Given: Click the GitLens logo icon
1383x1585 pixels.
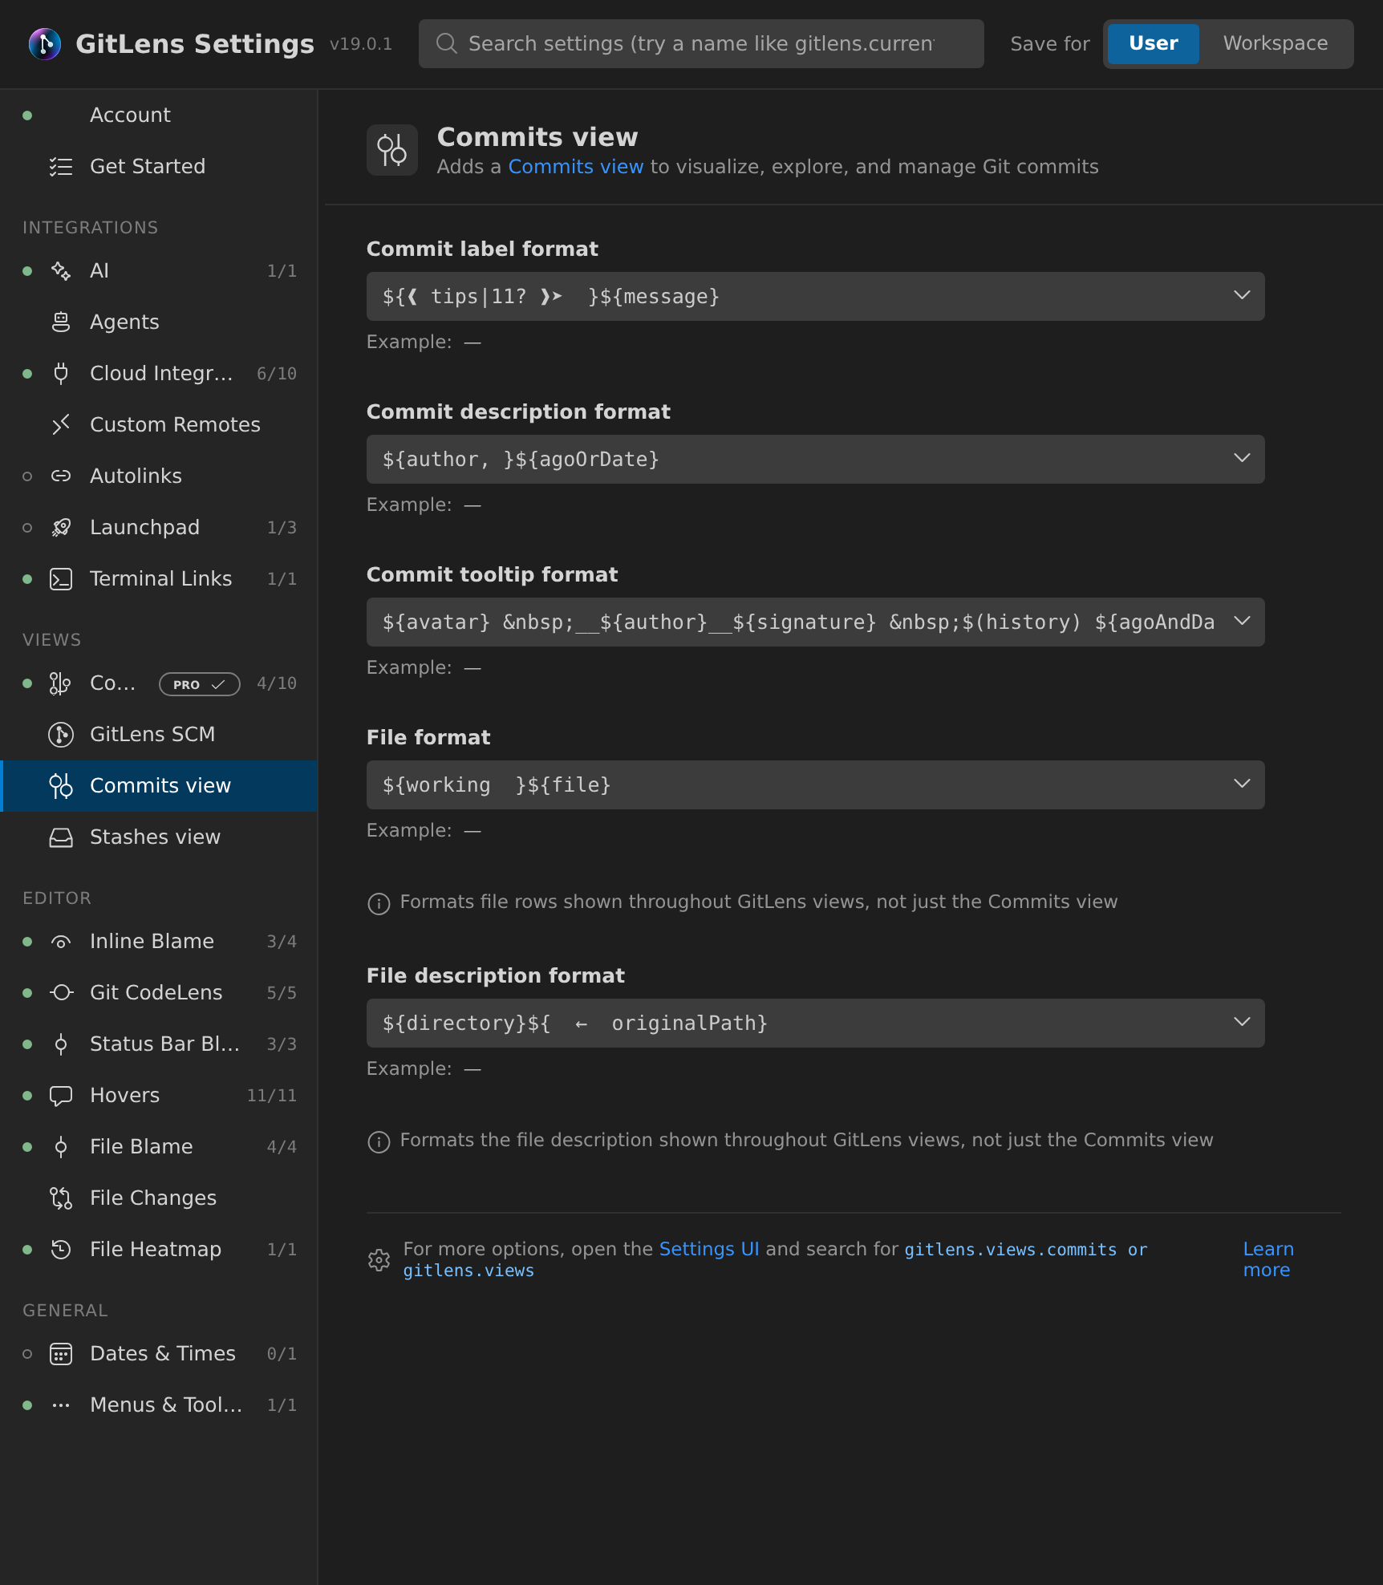Looking at the screenshot, I should click(45, 43).
